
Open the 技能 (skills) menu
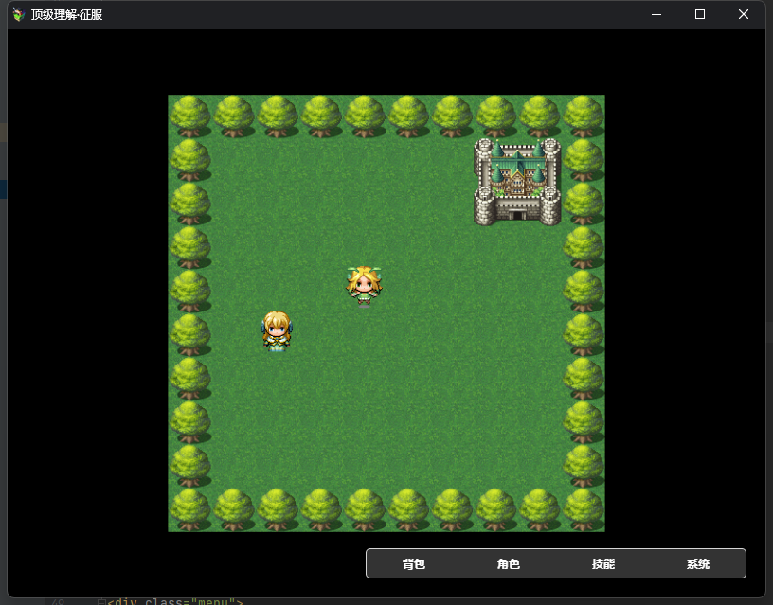click(602, 563)
